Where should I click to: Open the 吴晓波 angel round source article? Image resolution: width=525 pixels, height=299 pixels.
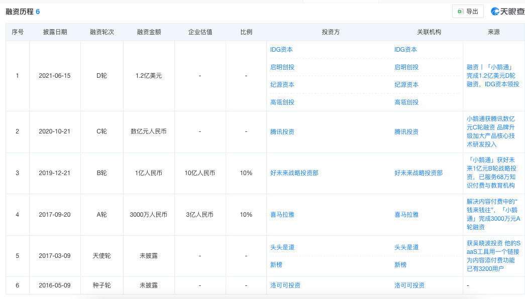(x=493, y=256)
